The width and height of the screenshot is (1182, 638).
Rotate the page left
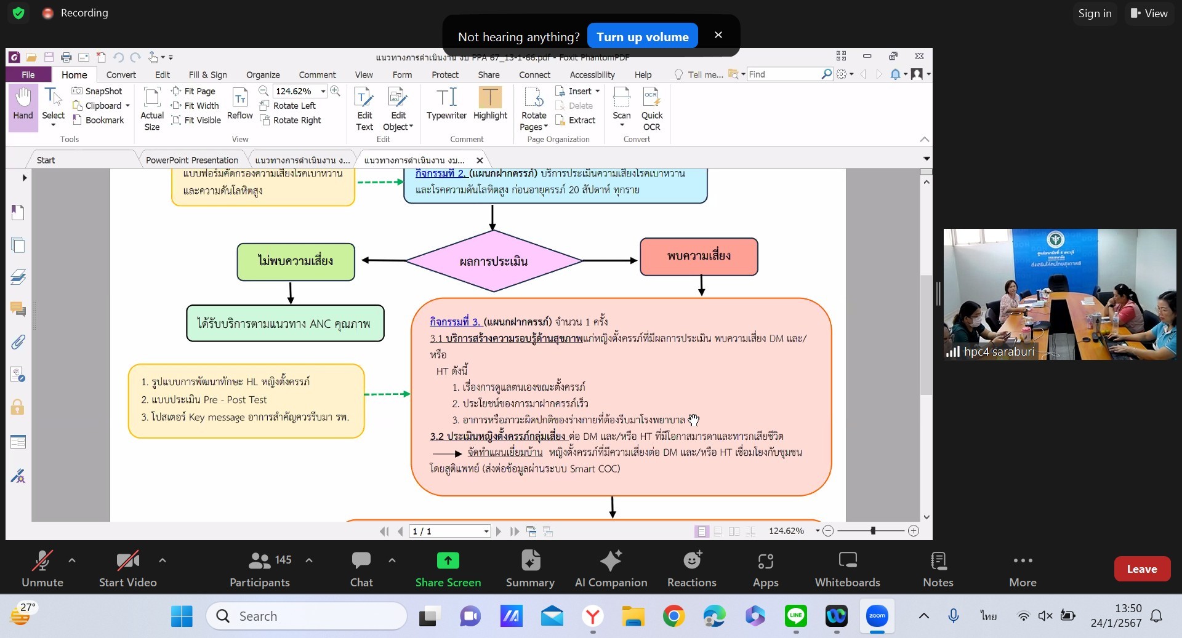[x=287, y=106]
